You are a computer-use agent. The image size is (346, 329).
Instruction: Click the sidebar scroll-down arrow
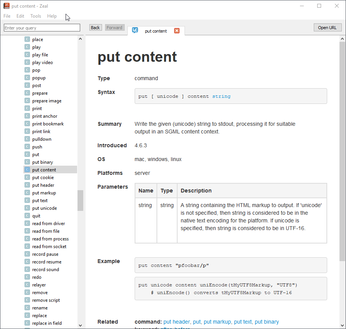coord(80,325)
